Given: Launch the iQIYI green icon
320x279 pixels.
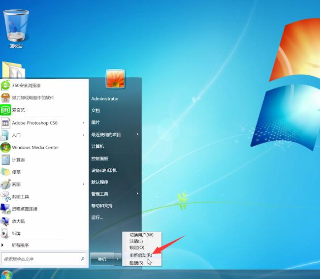Looking at the screenshot, I should (x=5, y=110).
